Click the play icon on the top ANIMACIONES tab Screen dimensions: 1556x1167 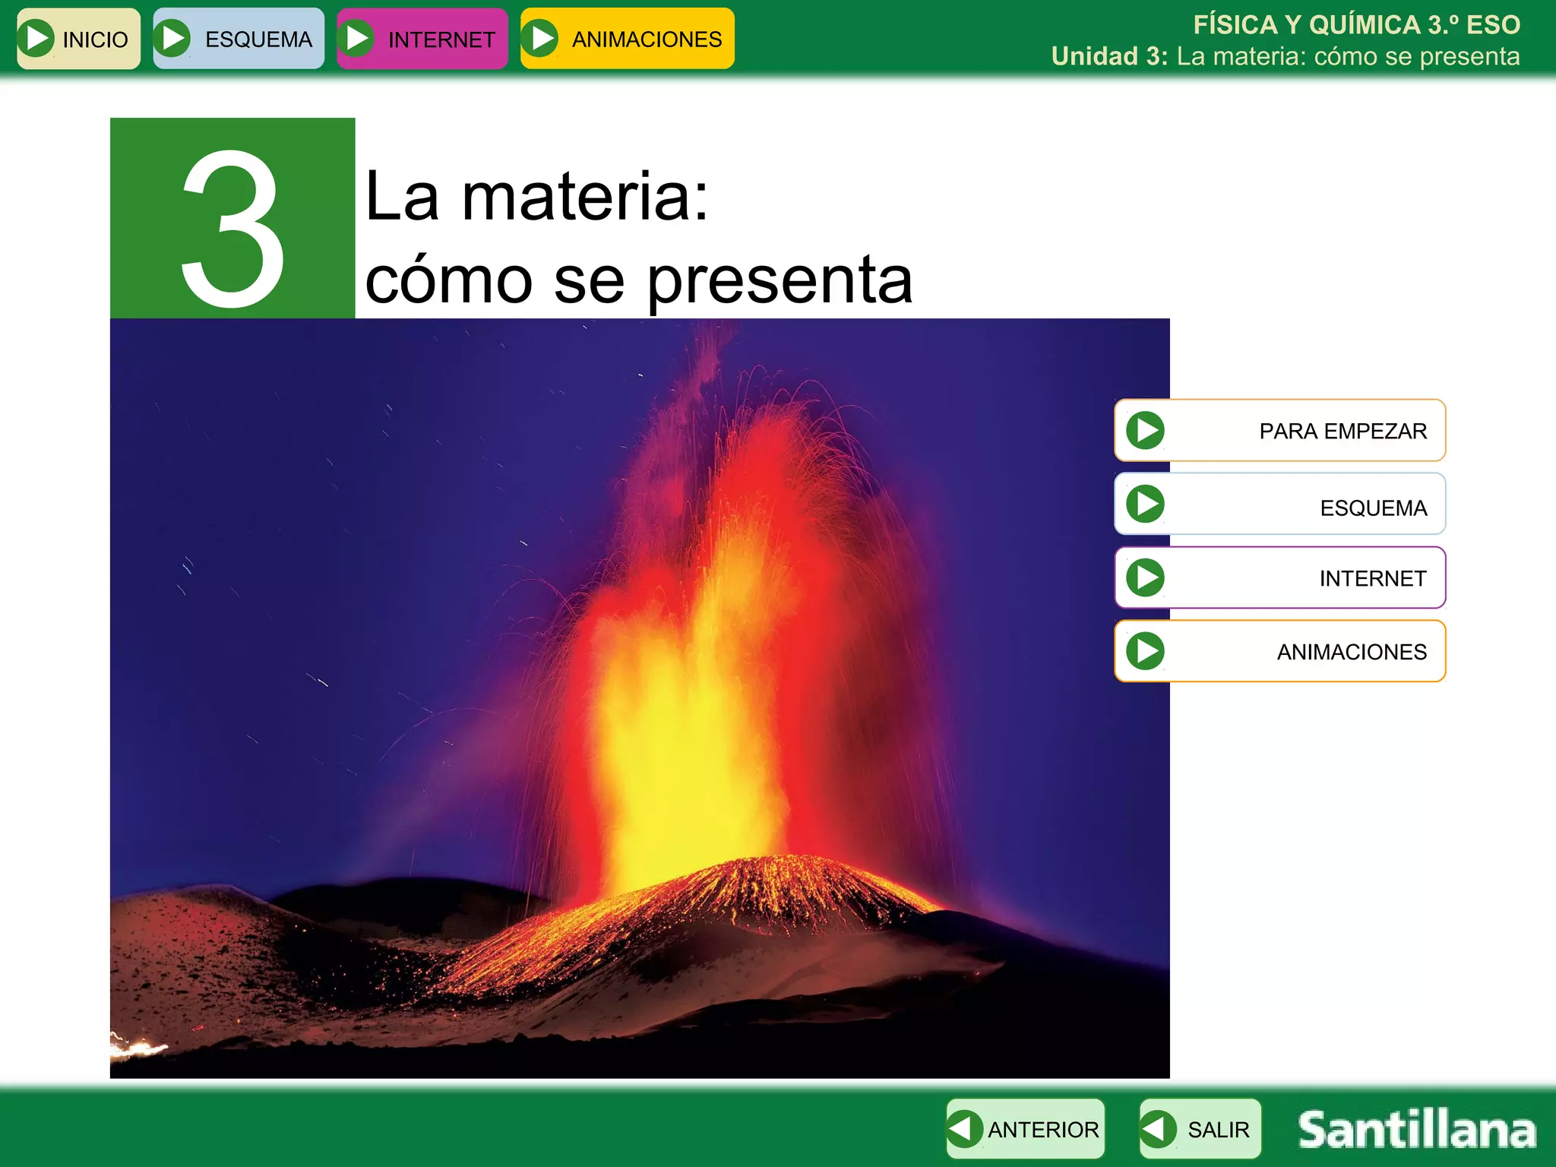[x=540, y=39]
